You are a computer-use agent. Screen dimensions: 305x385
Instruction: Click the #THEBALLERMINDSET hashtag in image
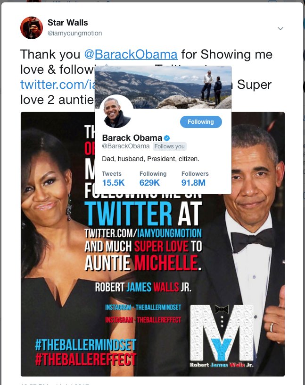coord(85,345)
